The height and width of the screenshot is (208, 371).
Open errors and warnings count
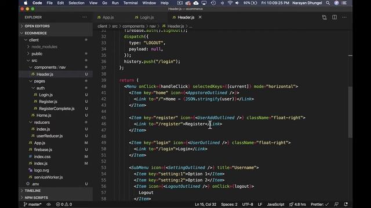click(x=64, y=204)
